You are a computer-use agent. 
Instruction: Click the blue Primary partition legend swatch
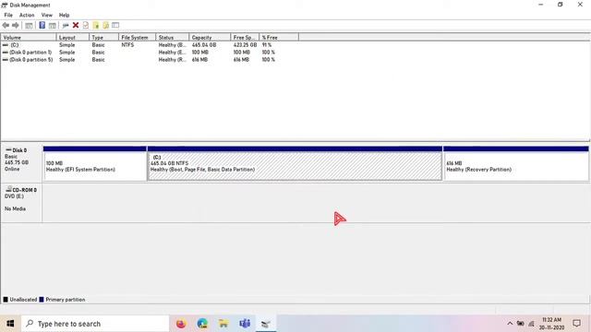click(42, 300)
